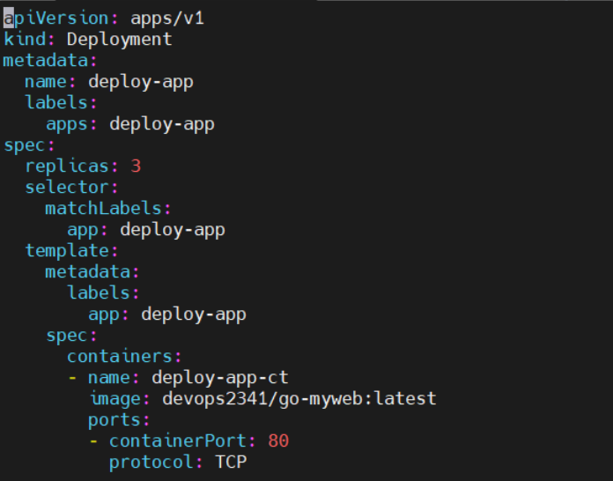Image resolution: width=613 pixels, height=481 pixels.
Task: Select the word 'Deployment'
Action: pos(119,40)
